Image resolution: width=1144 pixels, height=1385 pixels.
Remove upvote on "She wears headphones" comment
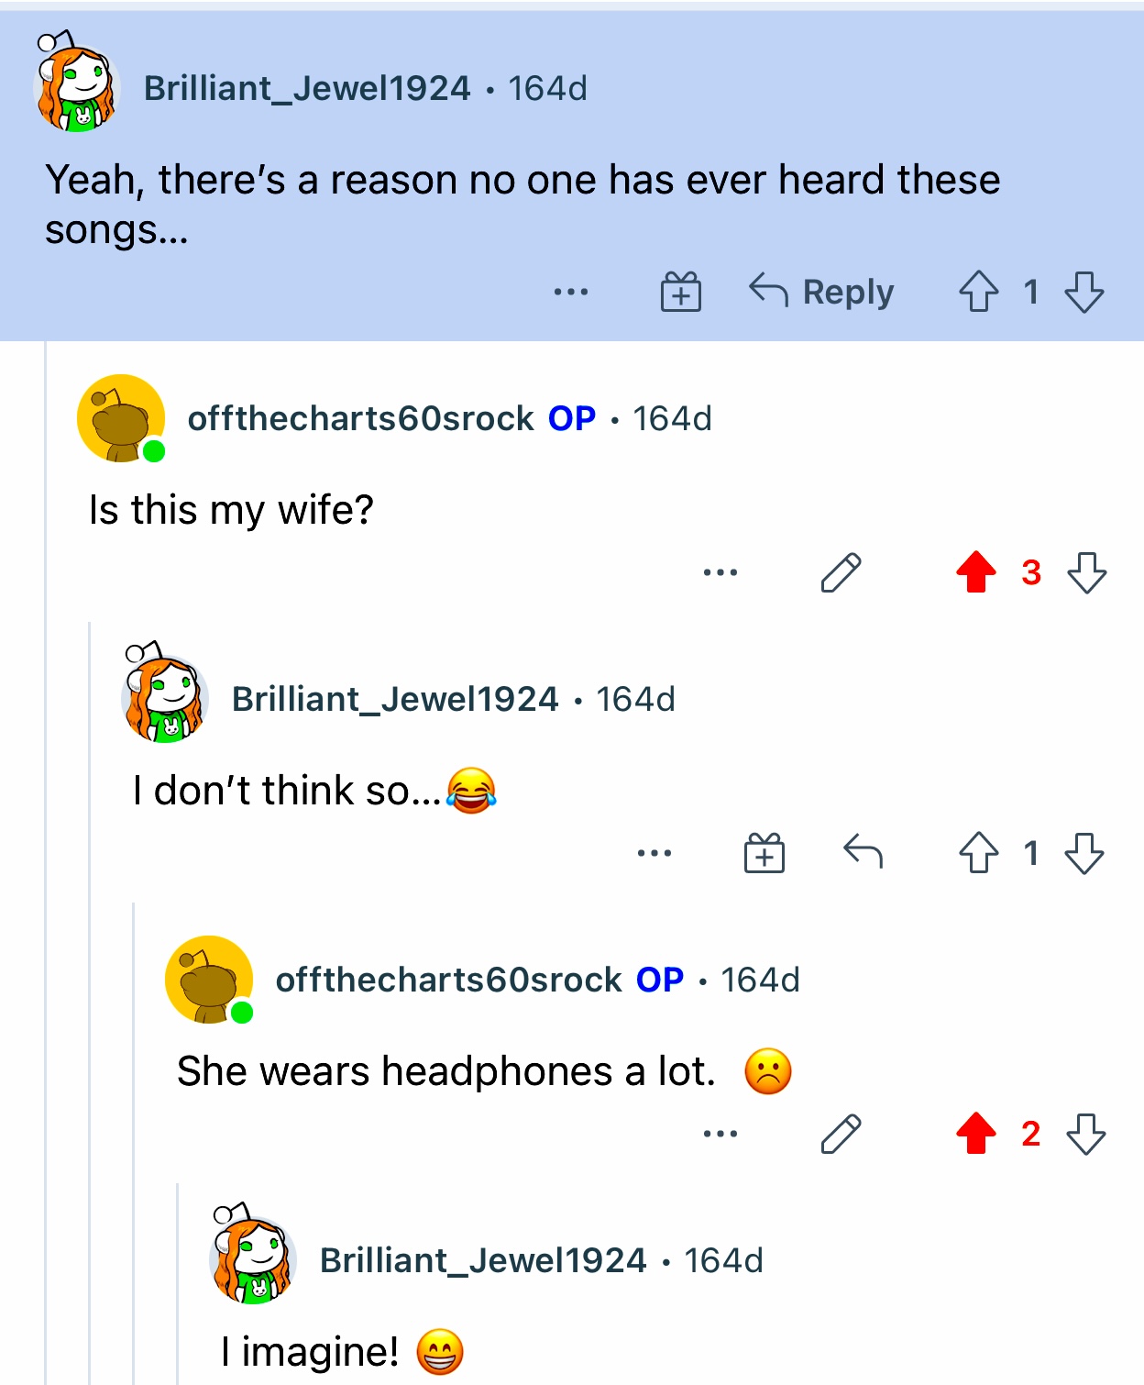pos(976,1135)
